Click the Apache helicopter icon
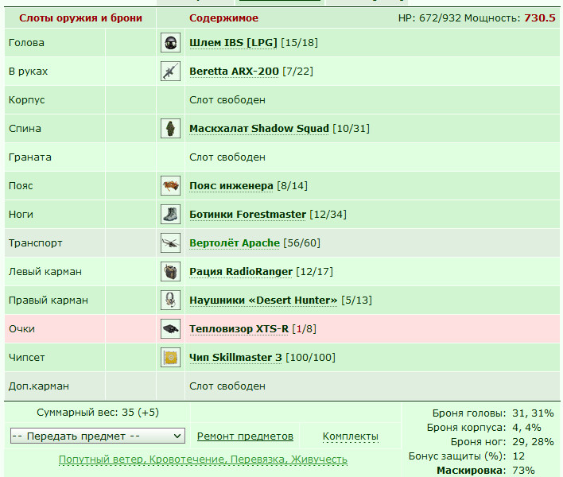This screenshot has width=563, height=477. (x=170, y=243)
